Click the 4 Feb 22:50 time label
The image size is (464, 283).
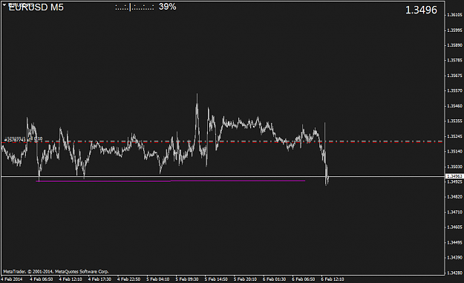(128, 279)
